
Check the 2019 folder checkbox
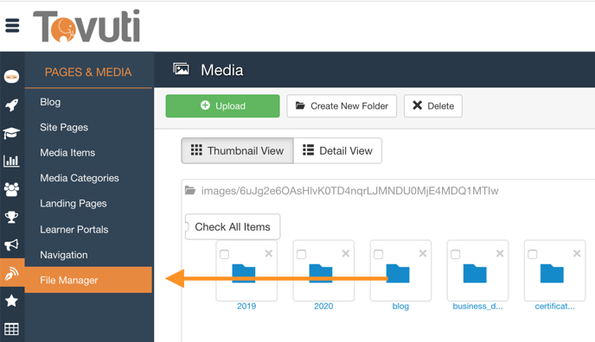tap(224, 254)
